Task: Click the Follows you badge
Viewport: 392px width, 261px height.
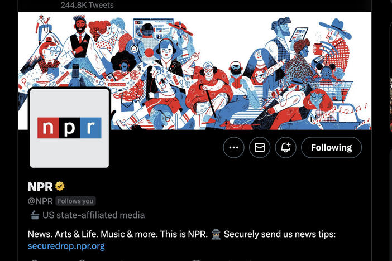Action: click(75, 201)
